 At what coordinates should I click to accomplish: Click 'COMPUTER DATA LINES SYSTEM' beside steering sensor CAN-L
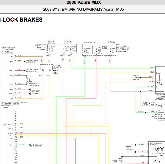point(32,70)
